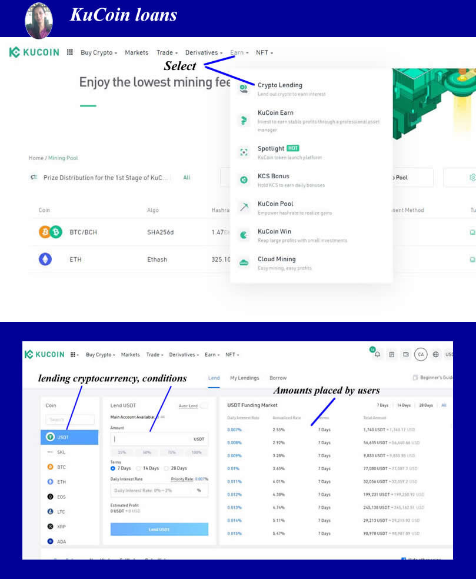The height and width of the screenshot is (579, 476).
Task: Open All announcements link
Action: tap(187, 177)
